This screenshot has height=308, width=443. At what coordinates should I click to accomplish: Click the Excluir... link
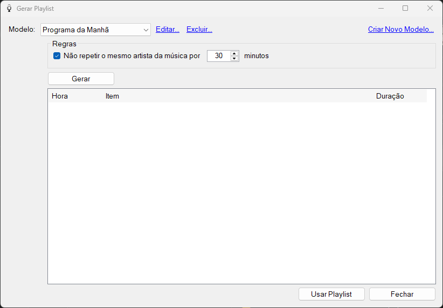199,30
